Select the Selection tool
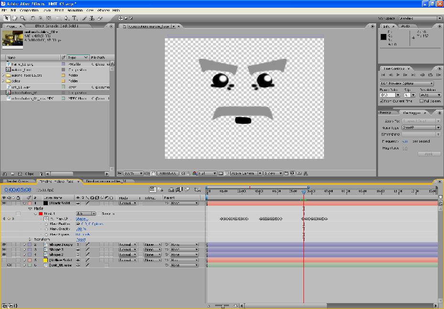The image size is (444, 309). tap(7, 18)
